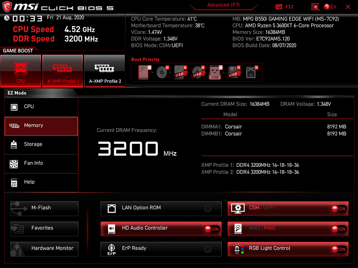Click the GAME BOOST label
This screenshot has height=268, width=358.
[x=18, y=50]
